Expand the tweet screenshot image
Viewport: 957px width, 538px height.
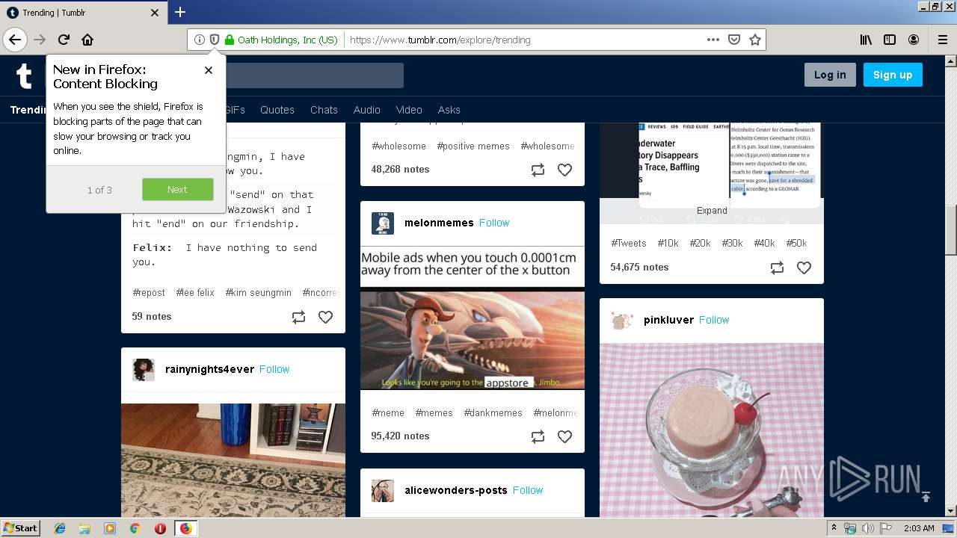coord(712,211)
